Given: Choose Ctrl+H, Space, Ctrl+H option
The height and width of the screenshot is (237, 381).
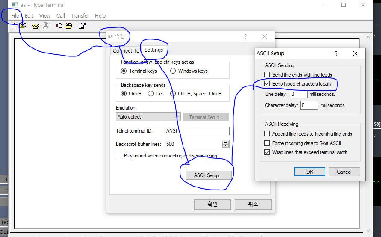Looking at the screenshot, I should coord(173,94).
